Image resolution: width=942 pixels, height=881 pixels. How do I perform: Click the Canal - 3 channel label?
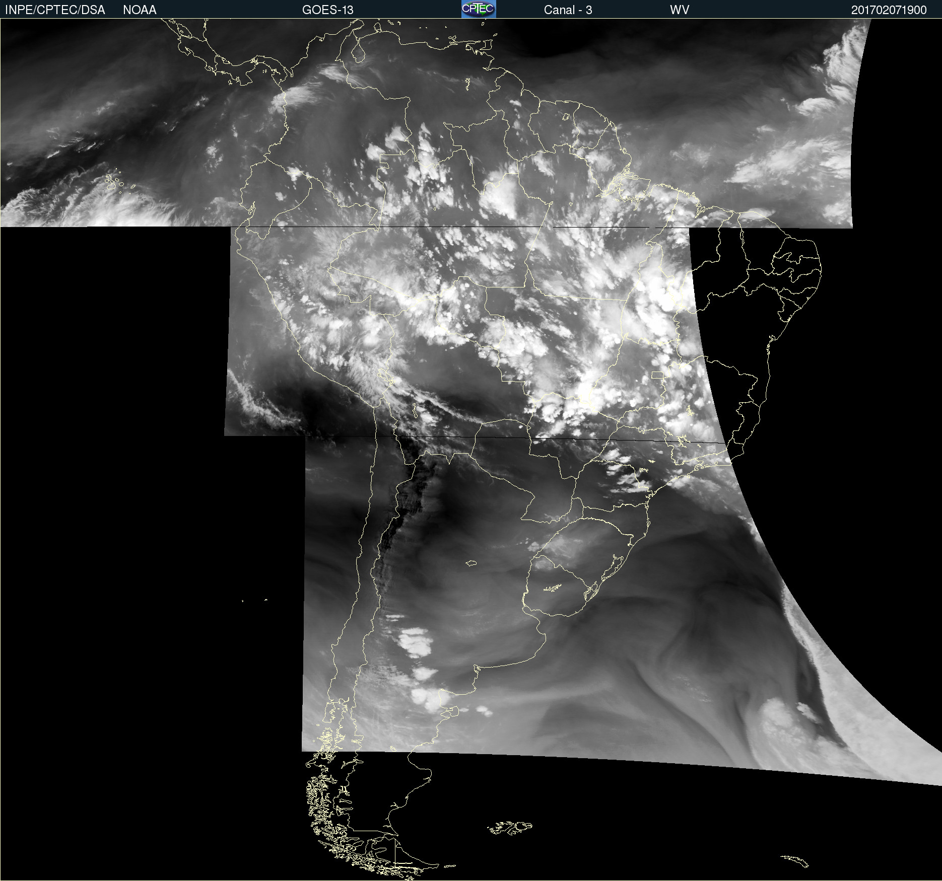[x=568, y=10]
